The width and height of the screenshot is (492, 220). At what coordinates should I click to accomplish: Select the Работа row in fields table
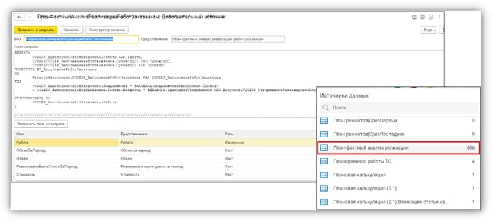pos(165,143)
